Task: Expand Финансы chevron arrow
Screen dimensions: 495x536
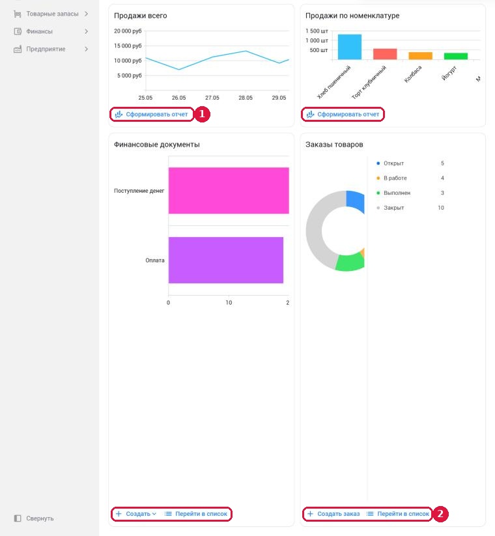Action: click(86, 31)
